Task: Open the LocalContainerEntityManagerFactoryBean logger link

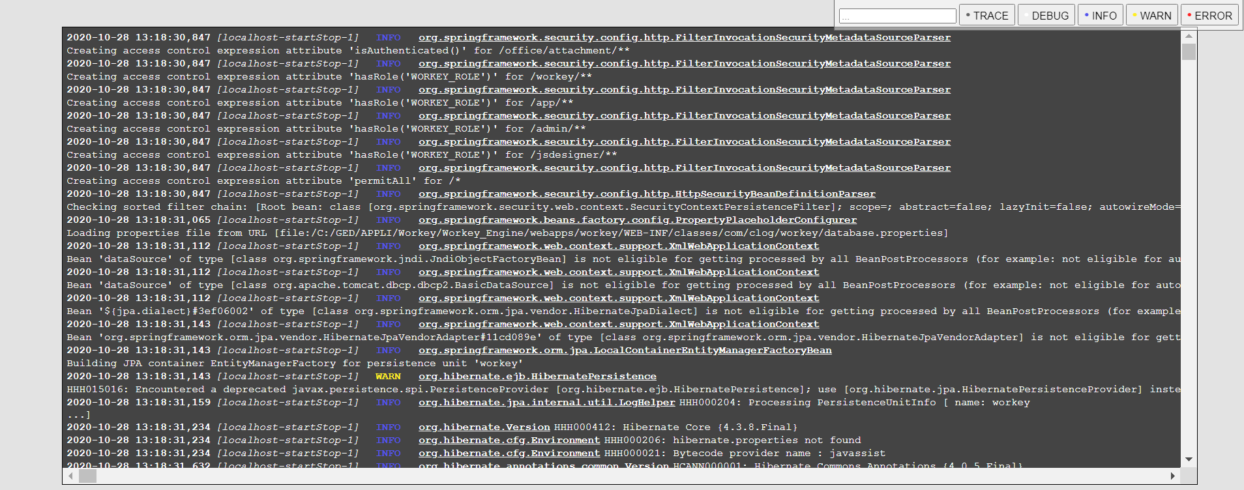Action: (x=625, y=351)
